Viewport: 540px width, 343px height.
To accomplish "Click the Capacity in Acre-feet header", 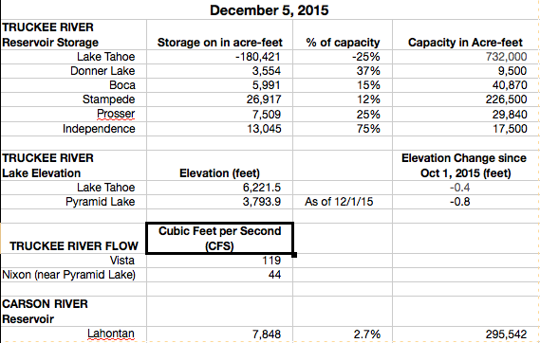I will coord(466,43).
